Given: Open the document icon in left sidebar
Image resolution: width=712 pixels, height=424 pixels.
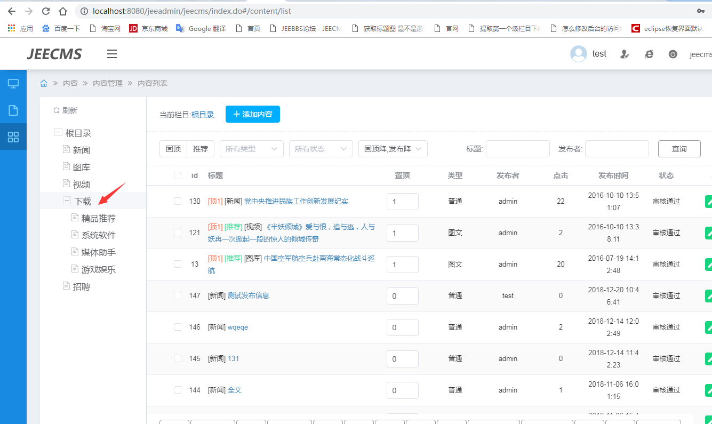Looking at the screenshot, I should pos(13,110).
